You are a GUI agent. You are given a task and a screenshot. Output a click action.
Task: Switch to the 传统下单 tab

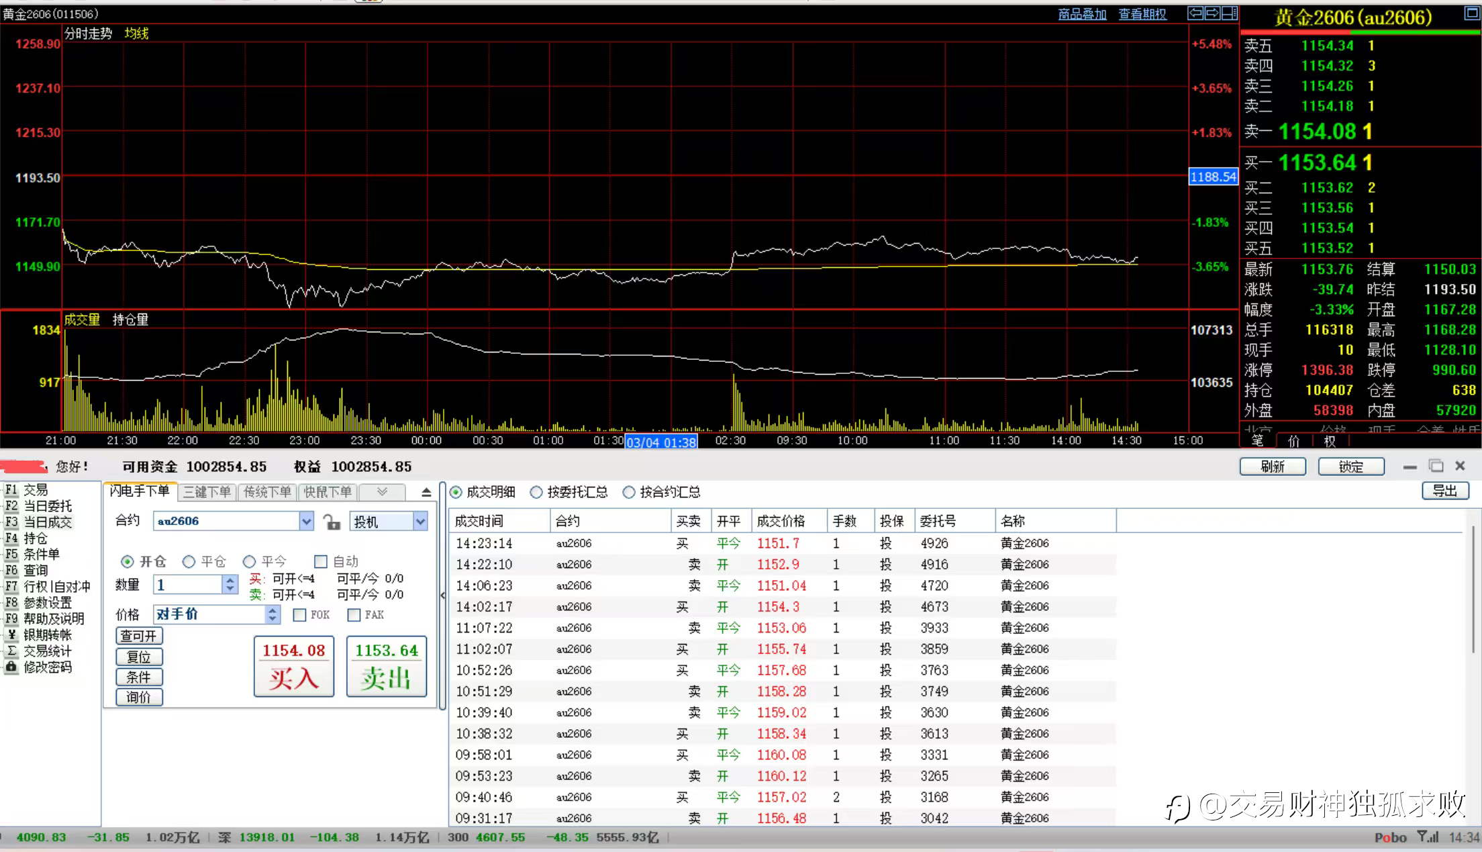pos(267,492)
